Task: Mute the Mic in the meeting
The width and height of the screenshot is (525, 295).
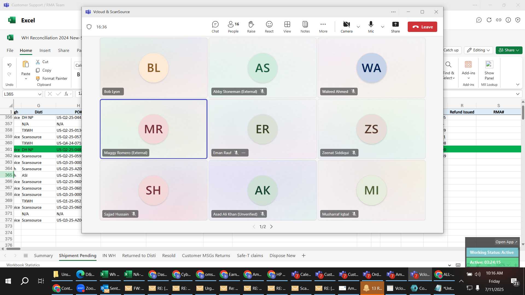Action: (371, 27)
